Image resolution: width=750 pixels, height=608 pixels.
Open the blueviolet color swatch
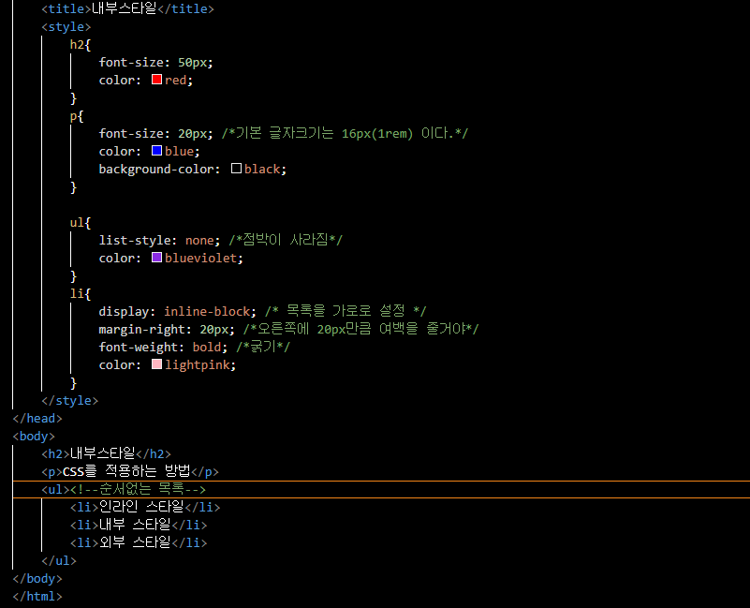pyautogui.click(x=156, y=258)
